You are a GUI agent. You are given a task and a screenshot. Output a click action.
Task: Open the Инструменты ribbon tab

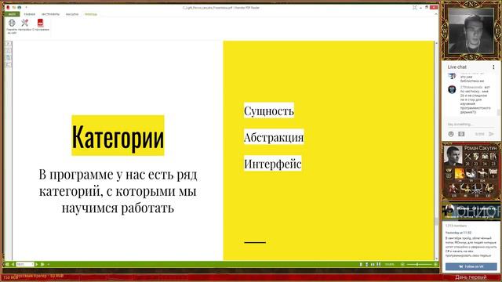(50, 14)
